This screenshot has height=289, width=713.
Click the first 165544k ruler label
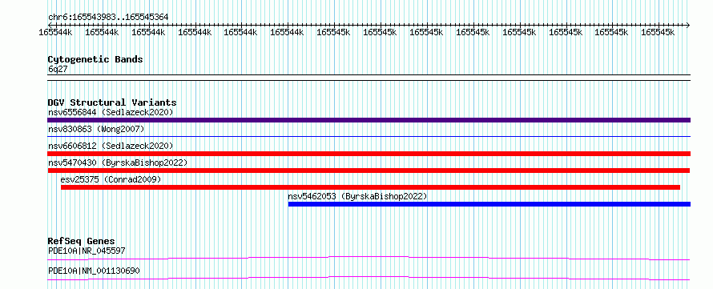click(x=55, y=32)
